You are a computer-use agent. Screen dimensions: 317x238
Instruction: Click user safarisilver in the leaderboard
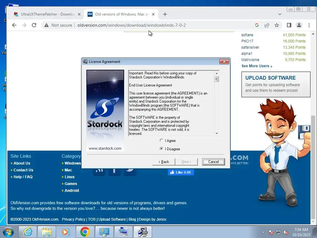pyautogui.click(x=250, y=47)
